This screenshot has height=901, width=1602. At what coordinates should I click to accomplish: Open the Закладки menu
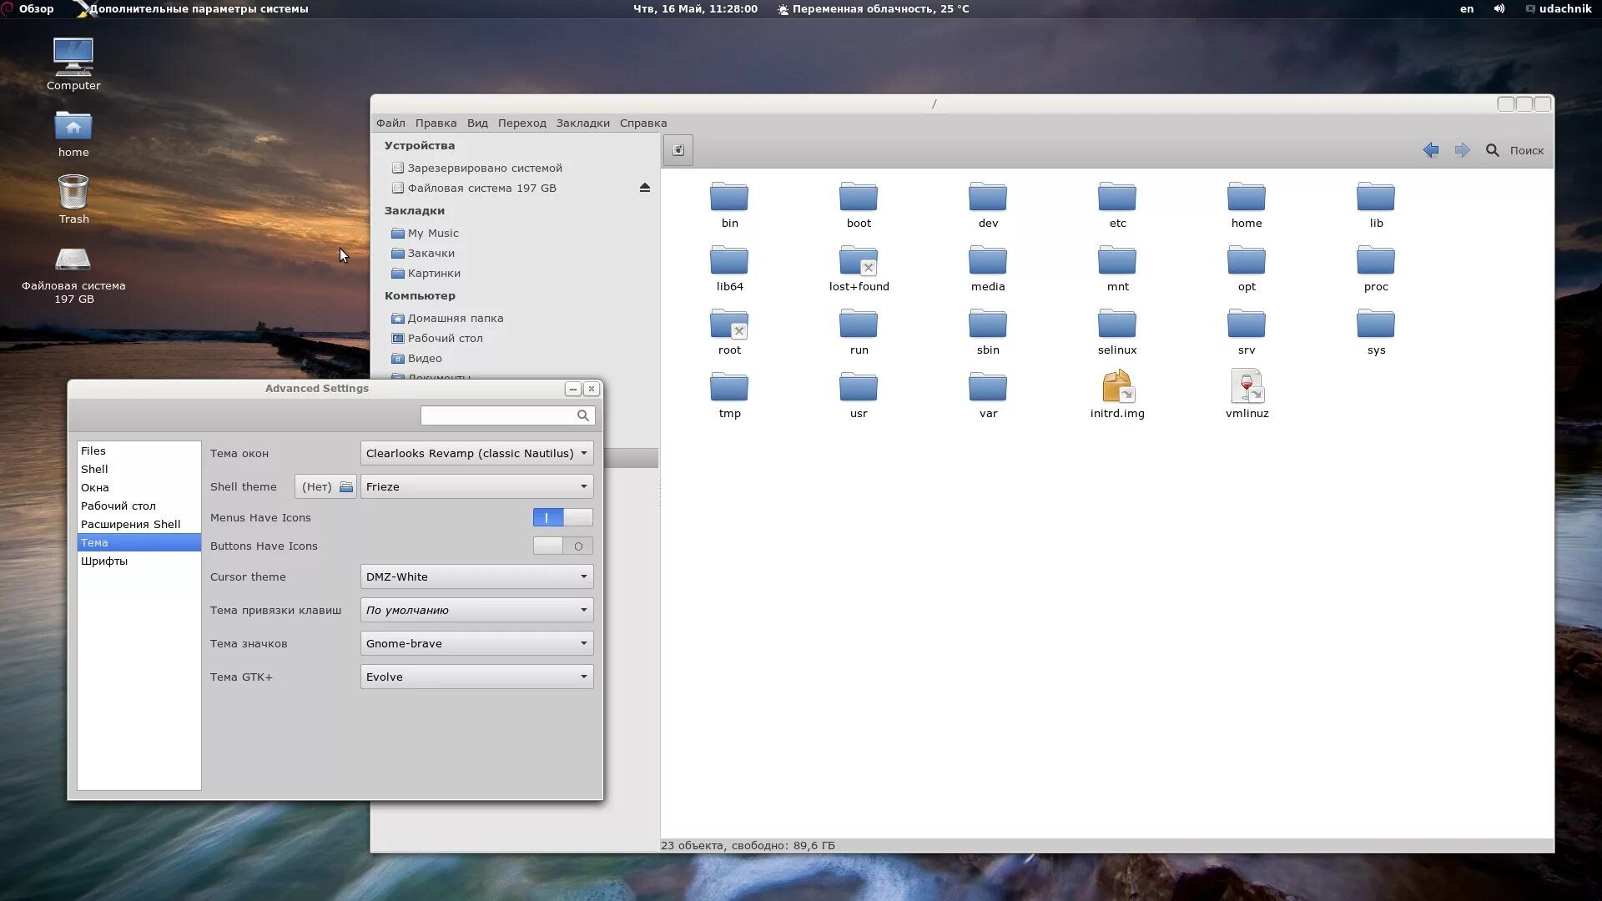point(582,123)
